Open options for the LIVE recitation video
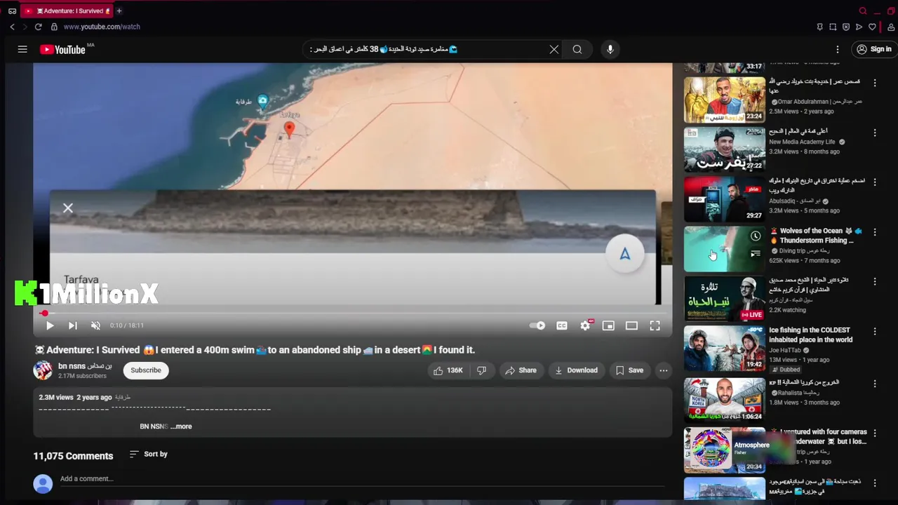Viewport: 898px width, 505px height. (875, 282)
